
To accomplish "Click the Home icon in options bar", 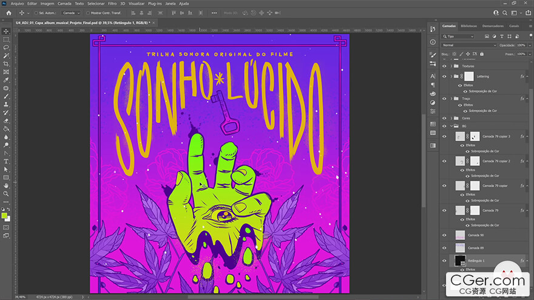I will point(9,13).
